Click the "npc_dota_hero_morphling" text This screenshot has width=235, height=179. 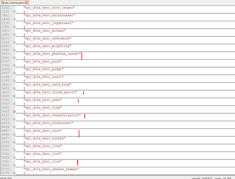tap(47, 46)
